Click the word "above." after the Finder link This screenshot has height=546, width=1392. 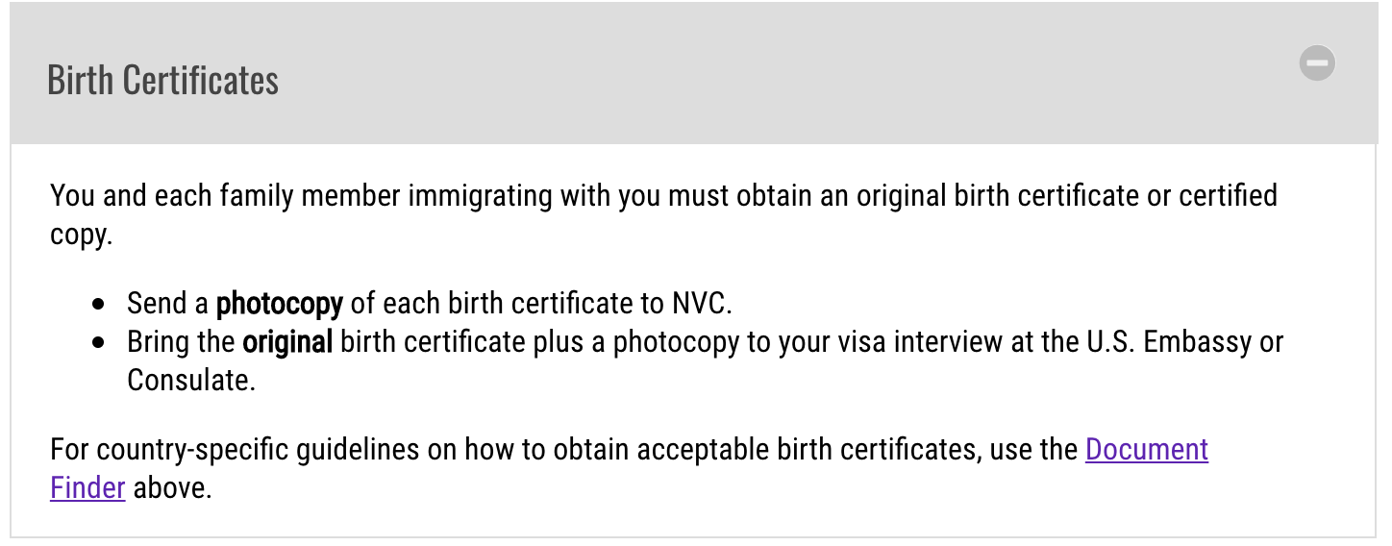172,487
